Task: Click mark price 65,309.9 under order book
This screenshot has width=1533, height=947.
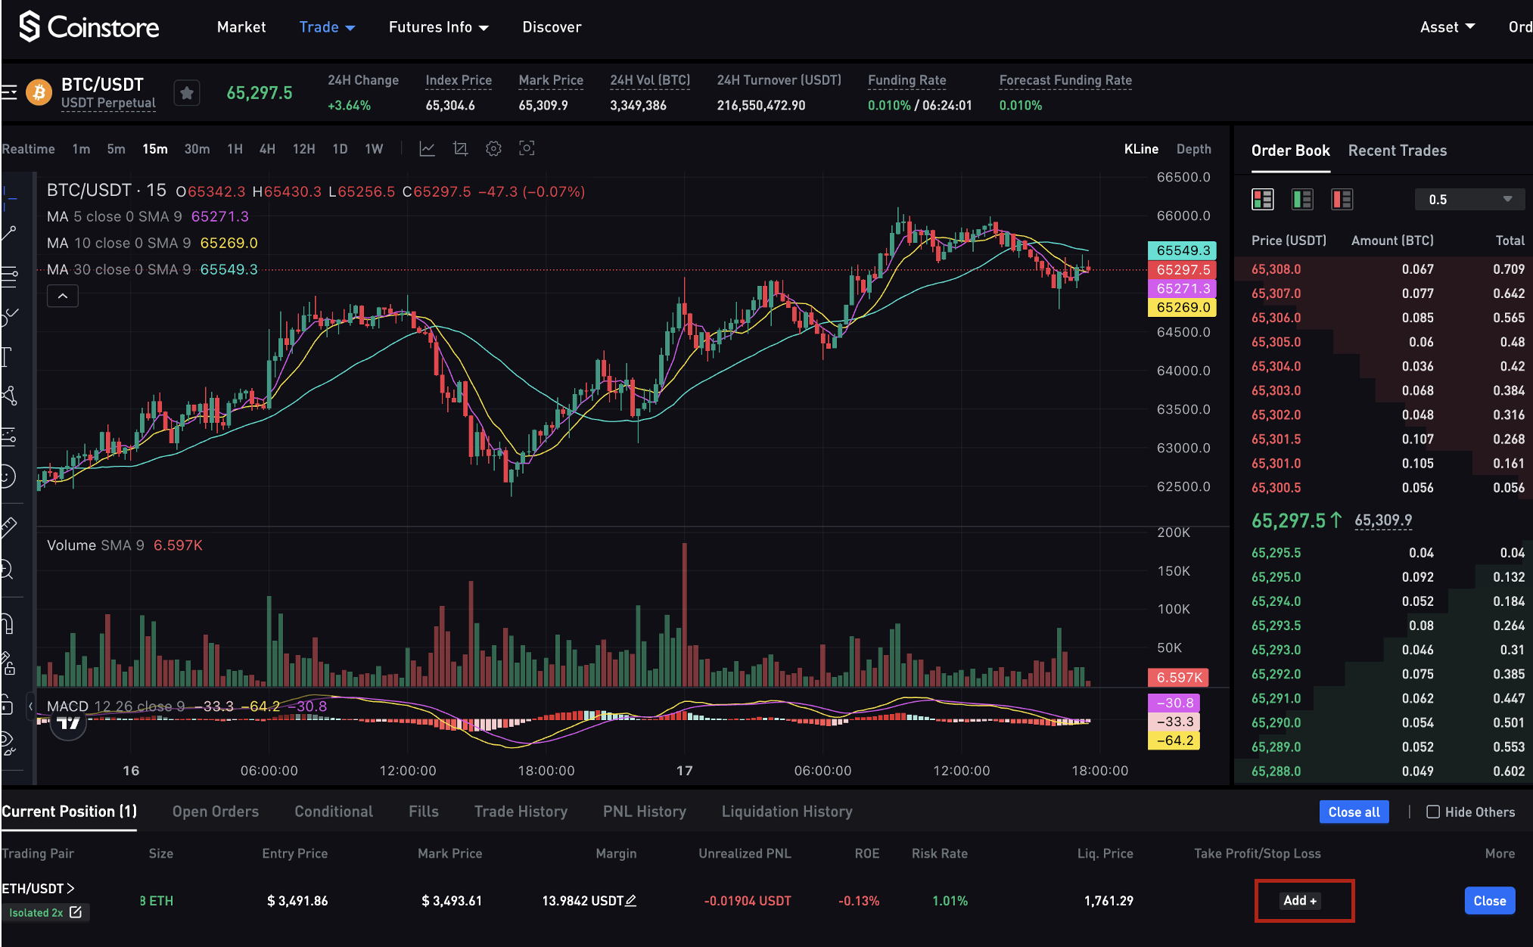Action: click(x=1383, y=520)
